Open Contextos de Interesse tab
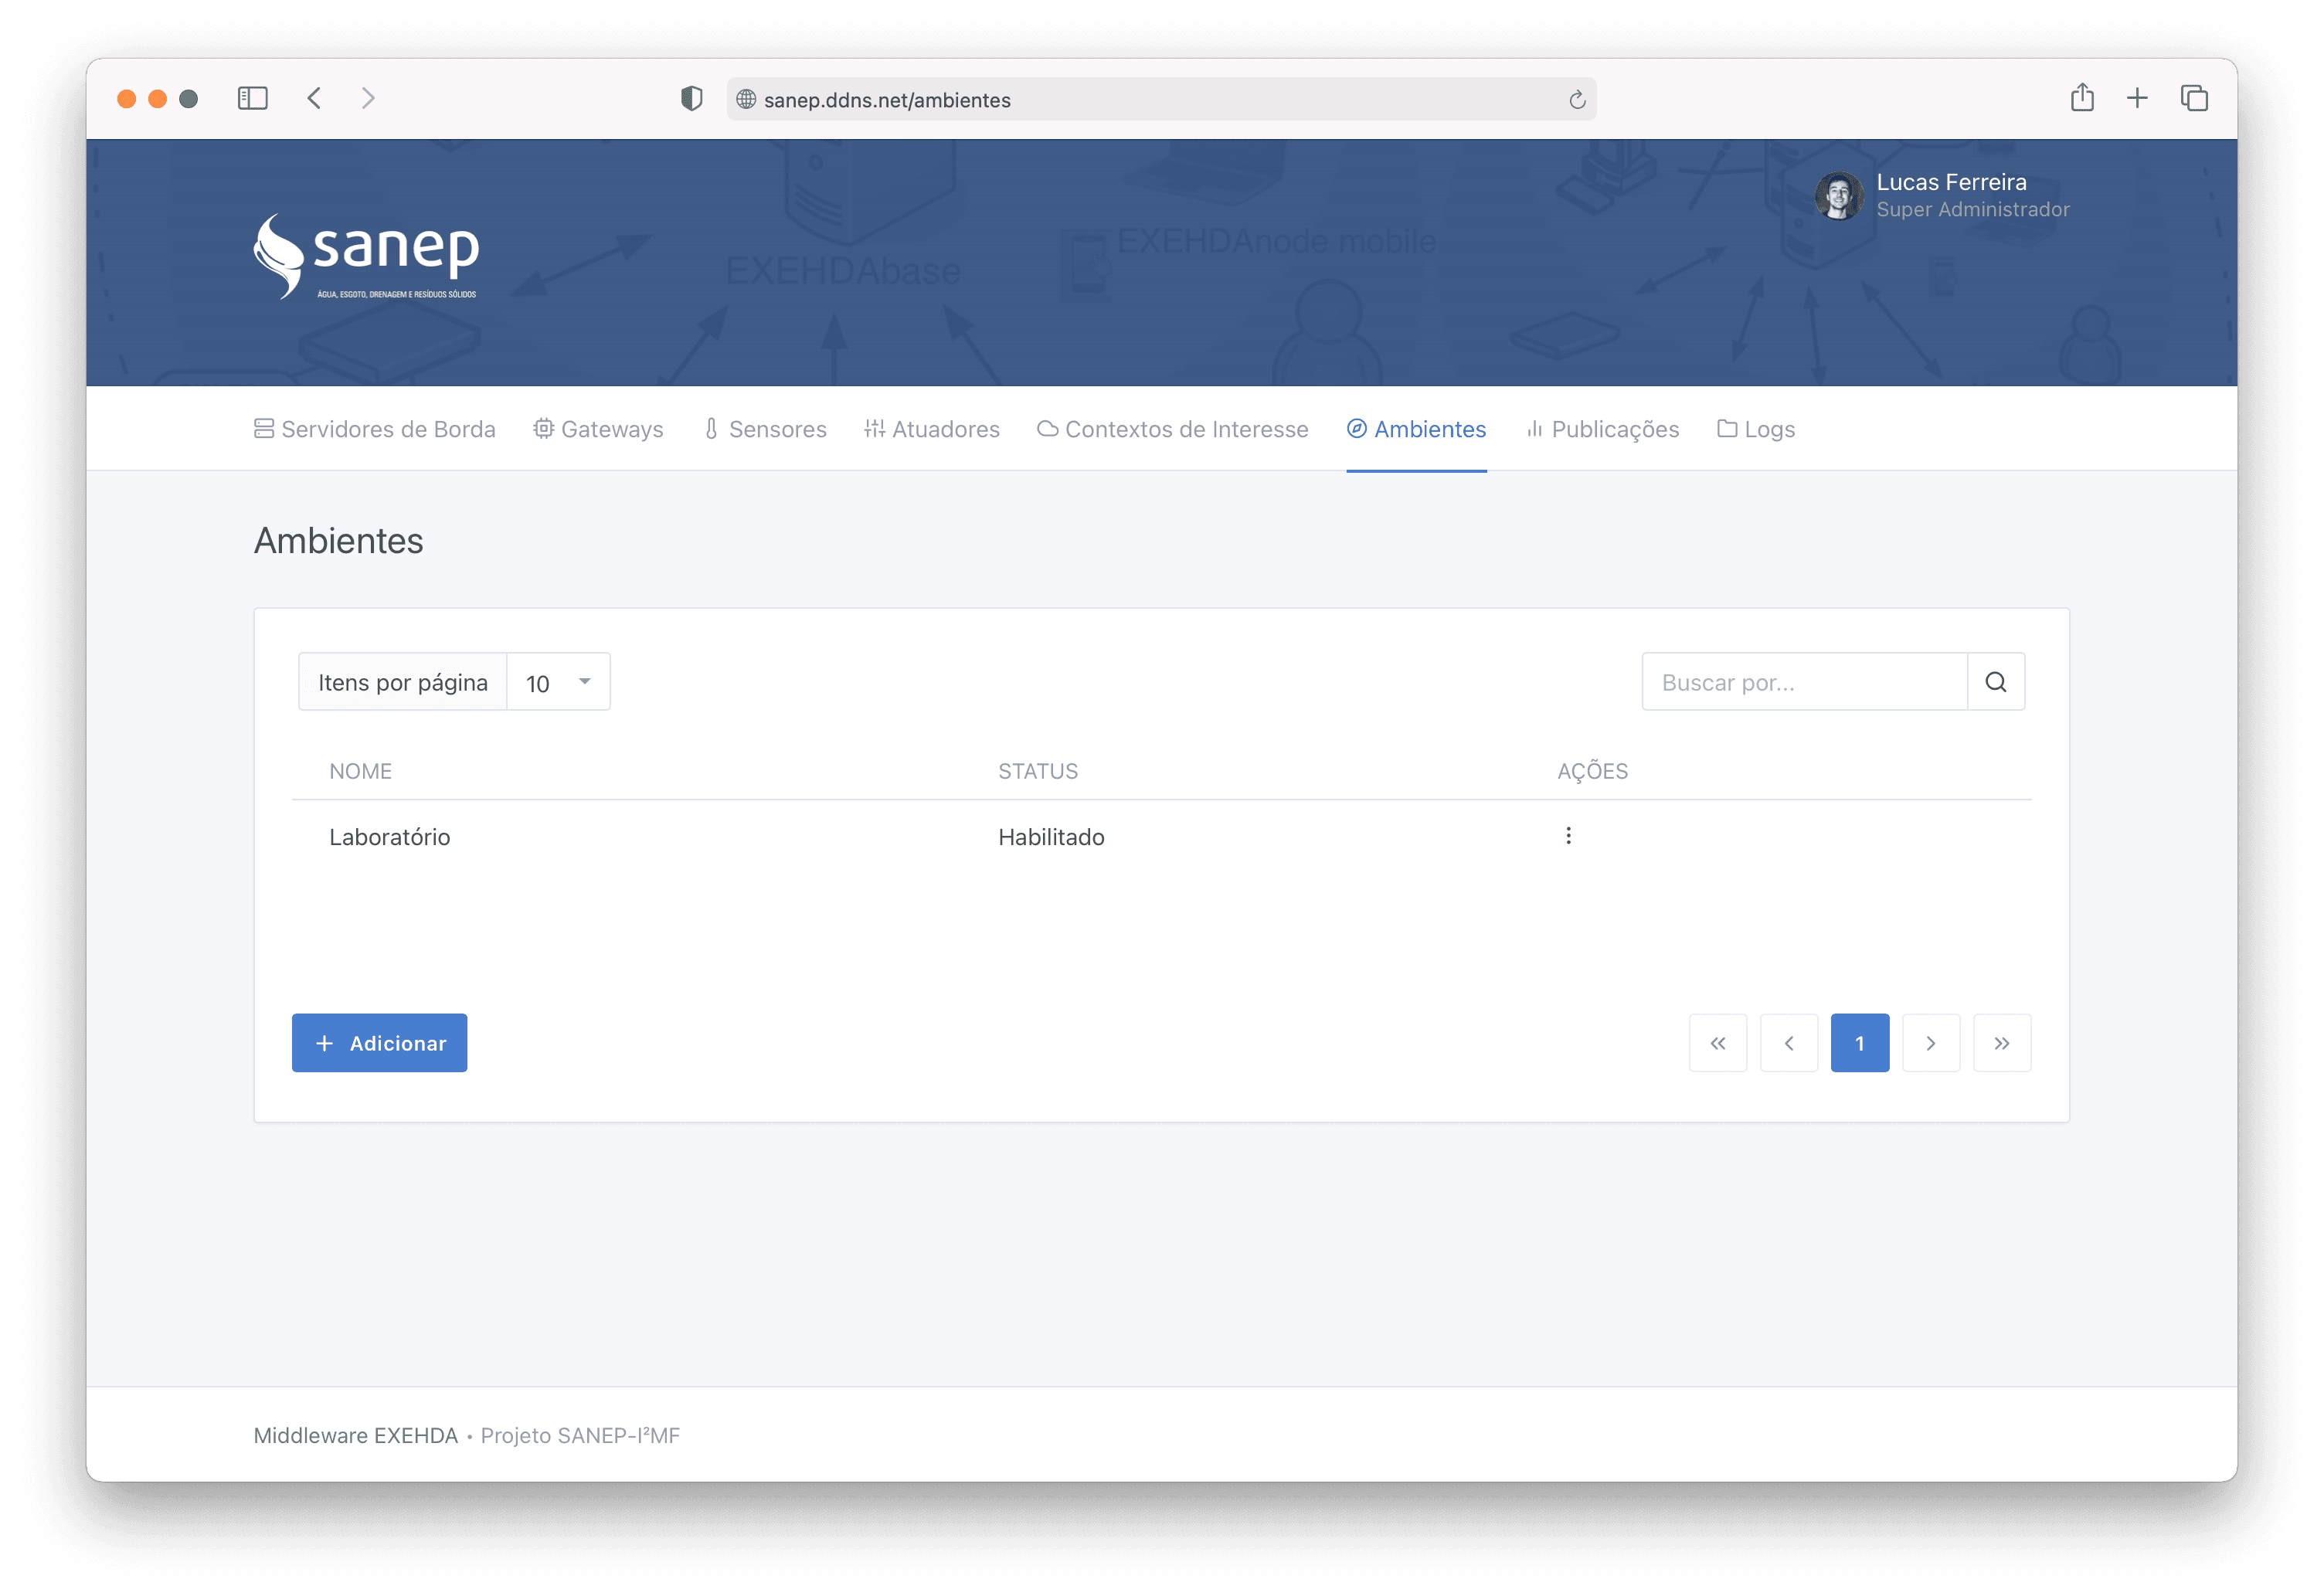Image resolution: width=2324 pixels, height=1596 pixels. [x=1172, y=429]
